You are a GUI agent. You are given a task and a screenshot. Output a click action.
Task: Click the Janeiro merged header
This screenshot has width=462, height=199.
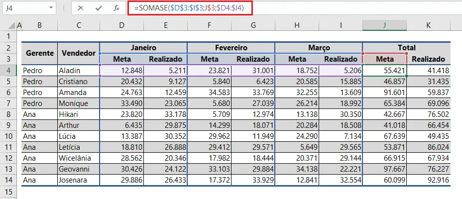pos(143,48)
